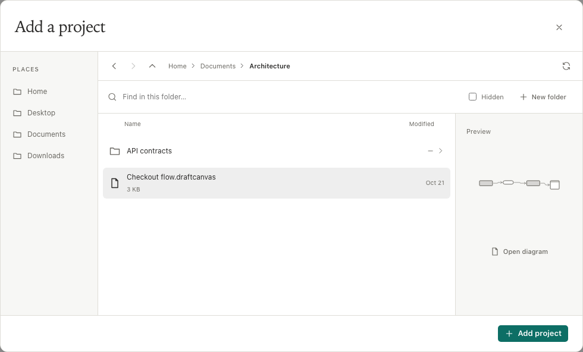Select the API contracts folder row
This screenshot has height=352, width=583.
(x=277, y=151)
